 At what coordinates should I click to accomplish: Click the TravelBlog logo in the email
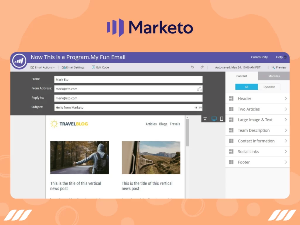tap(69, 124)
